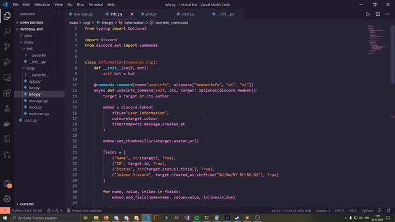Open the notebook icon in activity bar
Viewport: 395px width, 222px height.
pyautogui.click(x=7, y=139)
